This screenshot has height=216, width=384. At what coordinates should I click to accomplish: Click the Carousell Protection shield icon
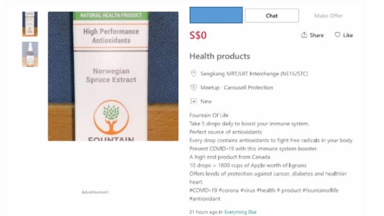point(193,87)
